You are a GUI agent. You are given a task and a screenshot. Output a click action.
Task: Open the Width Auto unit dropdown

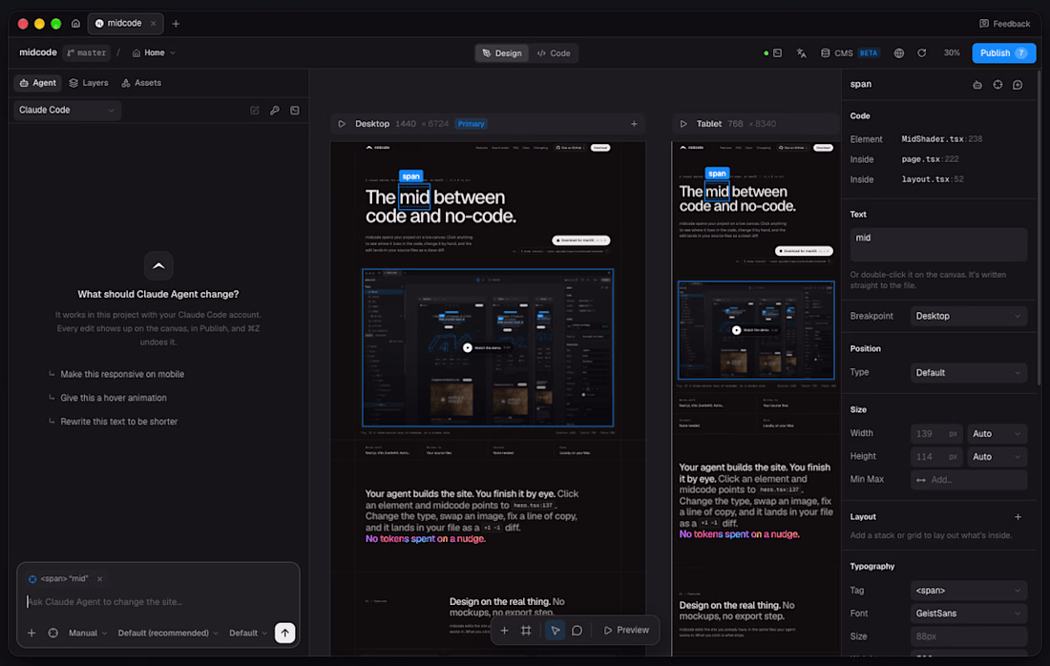click(x=997, y=434)
